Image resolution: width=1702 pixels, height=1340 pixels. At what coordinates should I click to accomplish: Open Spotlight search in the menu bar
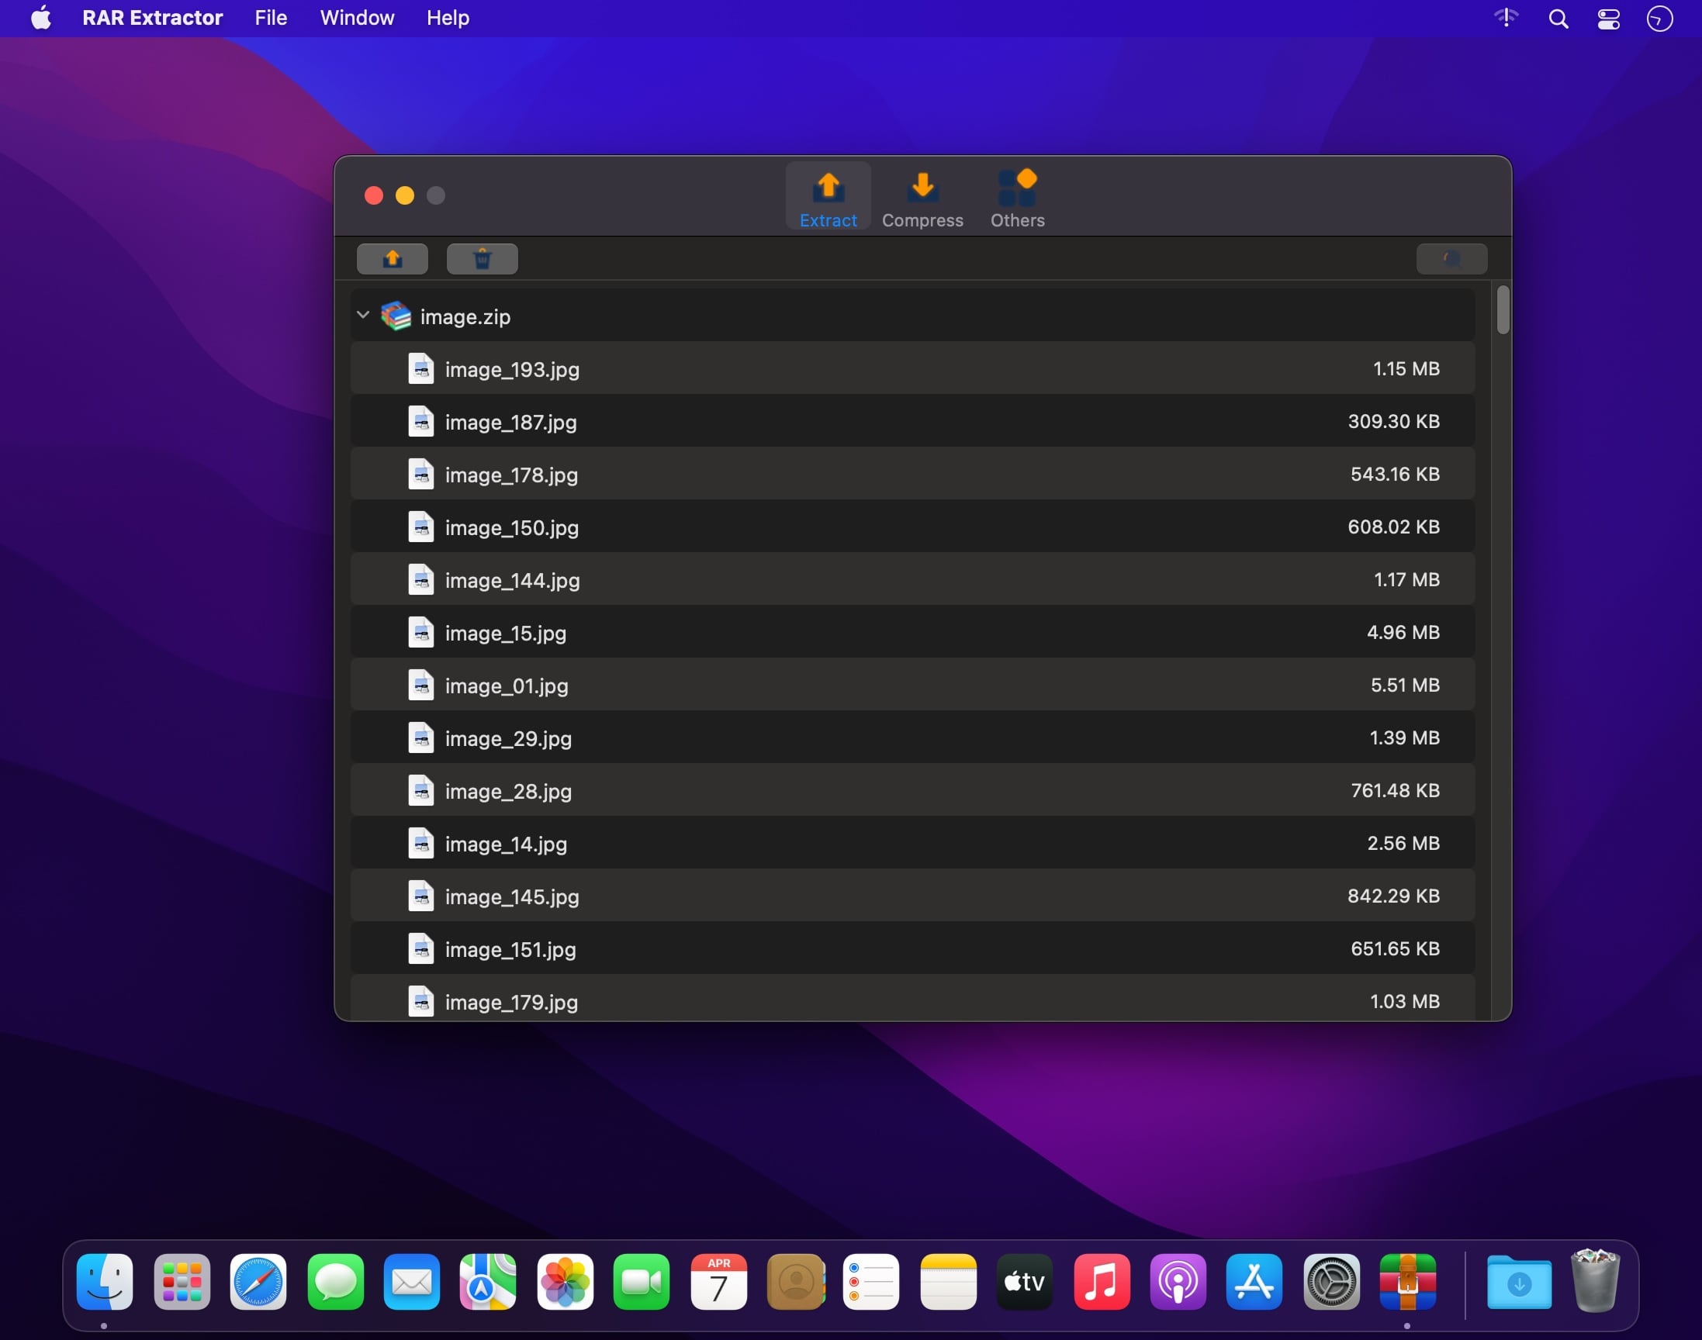1558,19
